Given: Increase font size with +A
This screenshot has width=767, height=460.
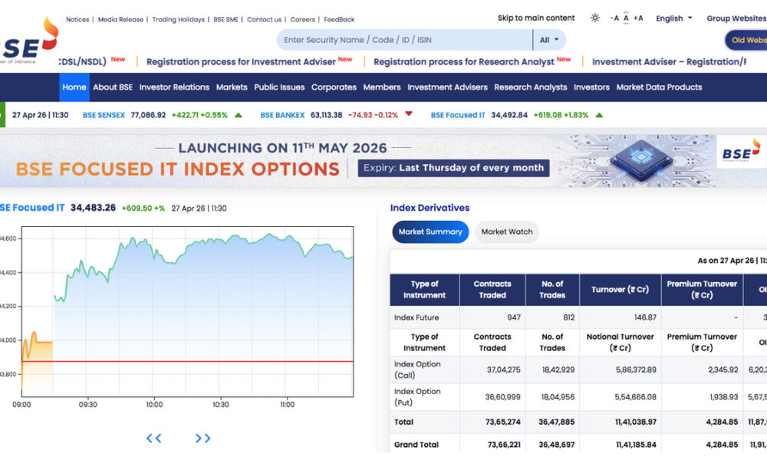Looking at the screenshot, I should tap(638, 18).
